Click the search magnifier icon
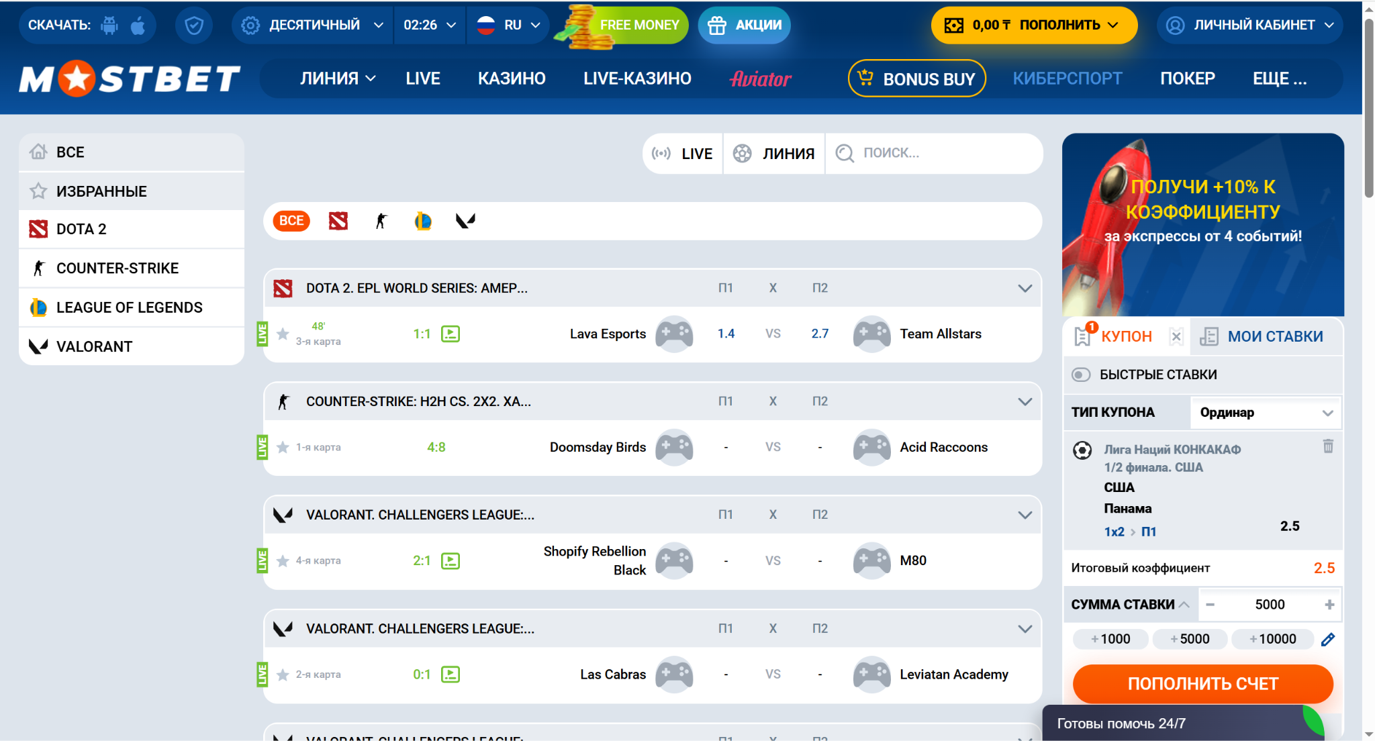1375x741 pixels. click(x=845, y=153)
